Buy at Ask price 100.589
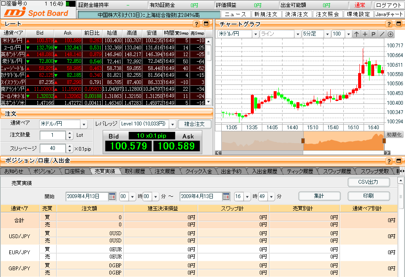Image resolution: width=405 pixels, height=277 pixels. click(177, 146)
